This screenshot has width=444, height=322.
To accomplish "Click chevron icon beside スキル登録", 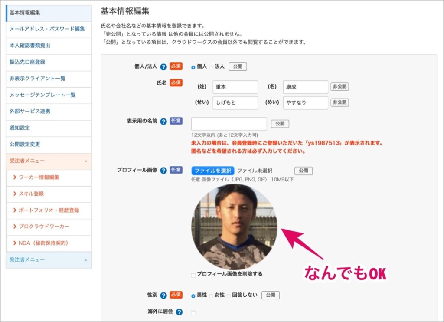I will pos(15,194).
